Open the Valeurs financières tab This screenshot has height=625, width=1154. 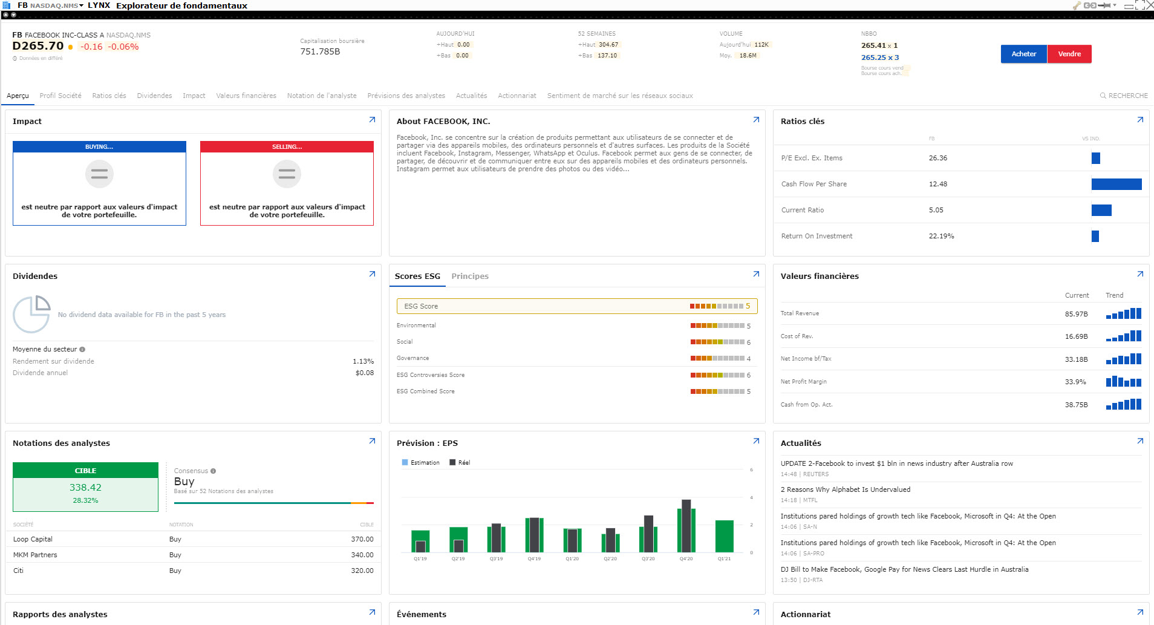pos(246,96)
